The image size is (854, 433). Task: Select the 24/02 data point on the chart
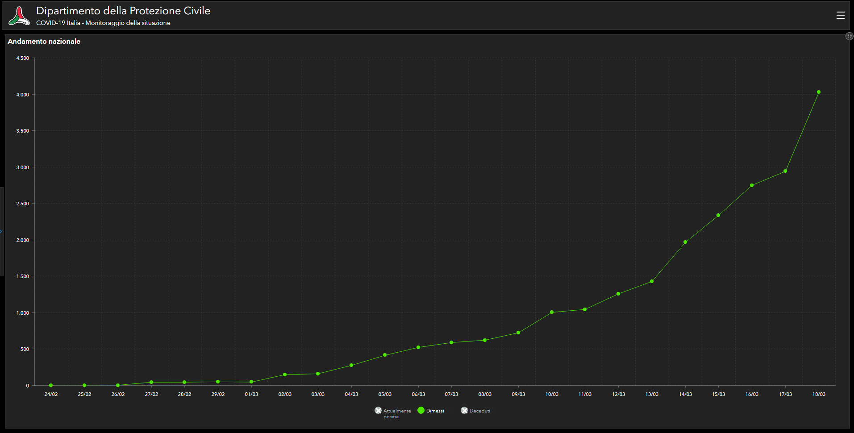(51, 385)
